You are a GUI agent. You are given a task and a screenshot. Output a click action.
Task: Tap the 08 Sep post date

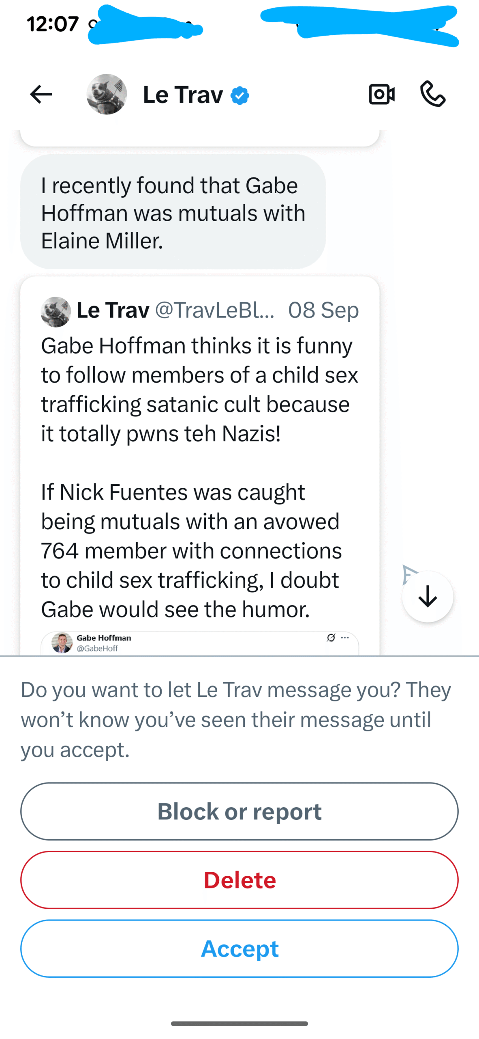(323, 310)
